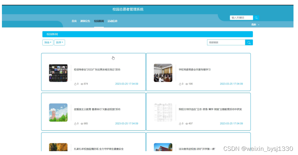Click the meeting room photo thumbnail
This screenshot has width=298, height=155.
point(163,73)
